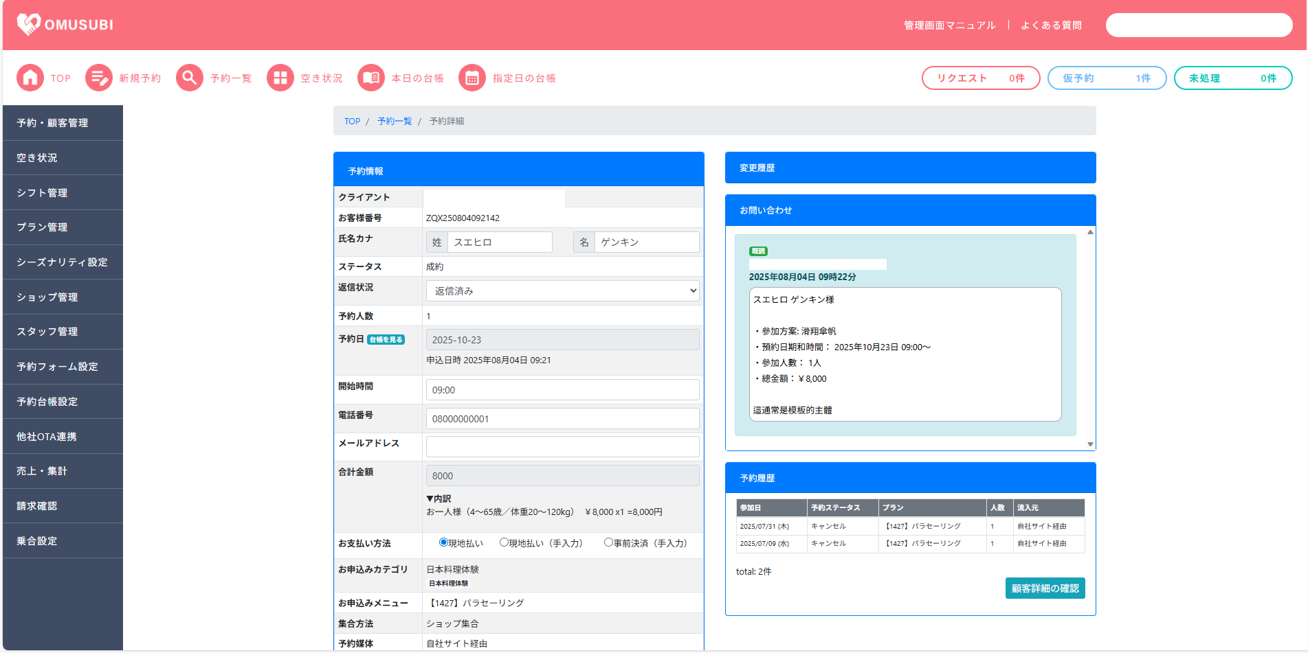Click the 空き状況 grid icon
Screen dimensions: 1308x653
[x=280, y=78]
